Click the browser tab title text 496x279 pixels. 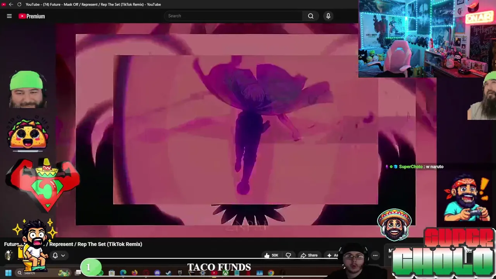pyautogui.click(x=93, y=4)
